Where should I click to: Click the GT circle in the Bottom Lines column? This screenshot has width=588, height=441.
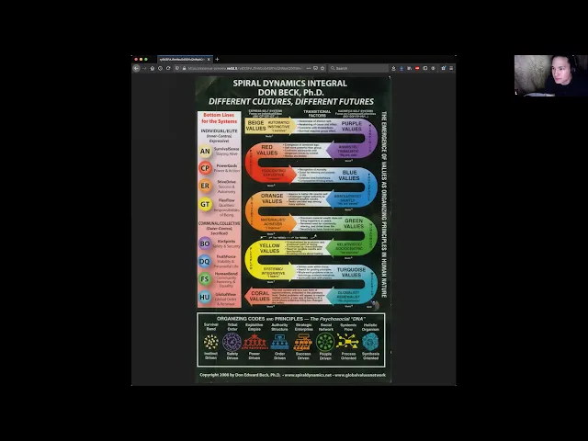coord(205,204)
